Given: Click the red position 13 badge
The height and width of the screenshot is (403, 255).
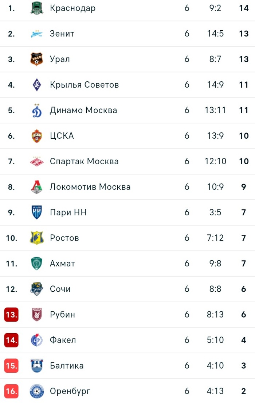Looking at the screenshot, I should (x=11, y=315).
